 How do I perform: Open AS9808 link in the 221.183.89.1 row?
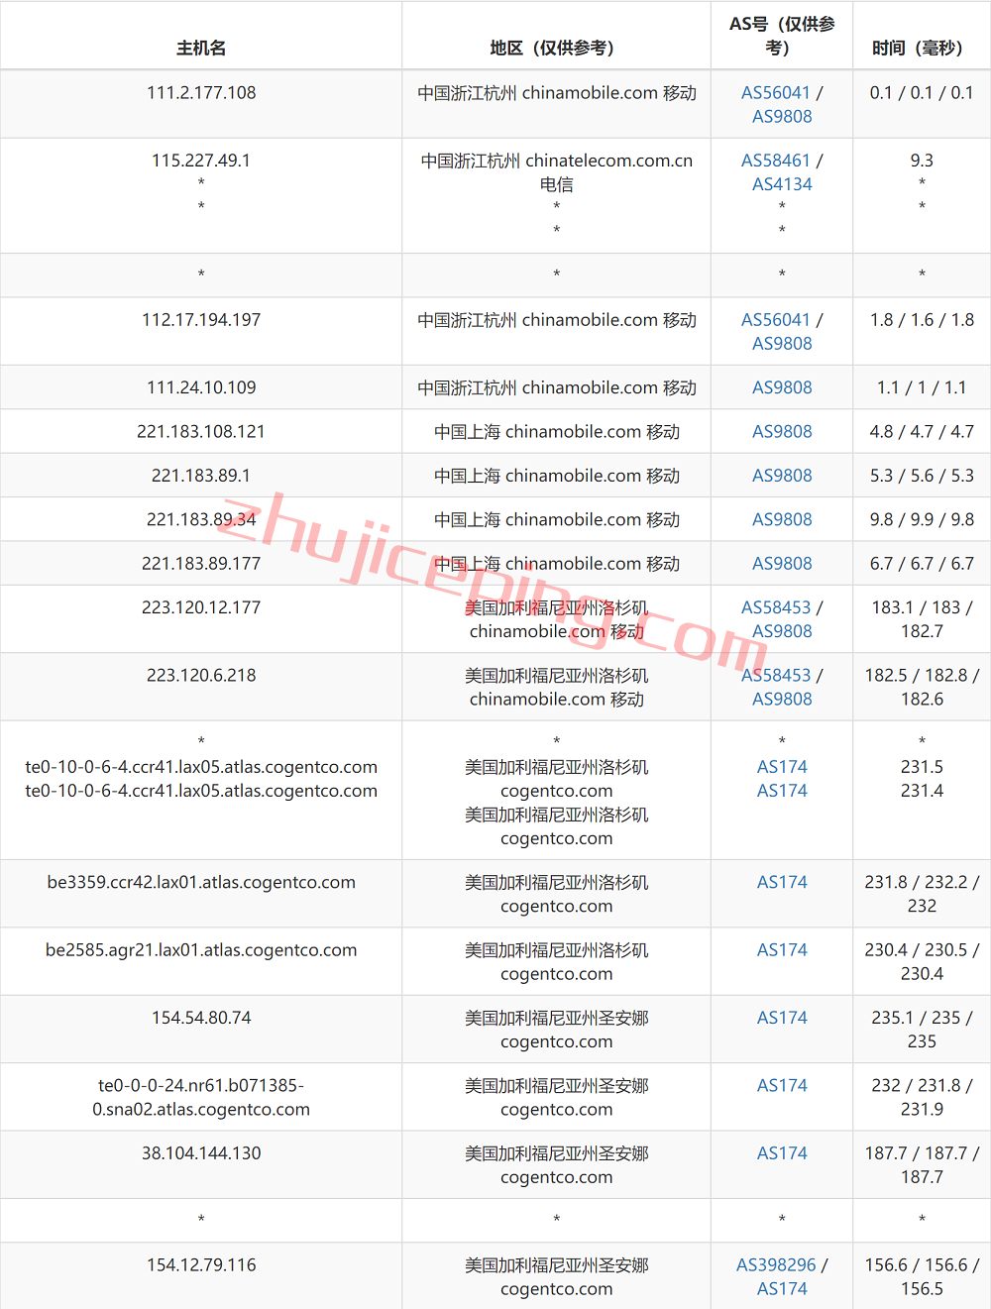coord(782,475)
